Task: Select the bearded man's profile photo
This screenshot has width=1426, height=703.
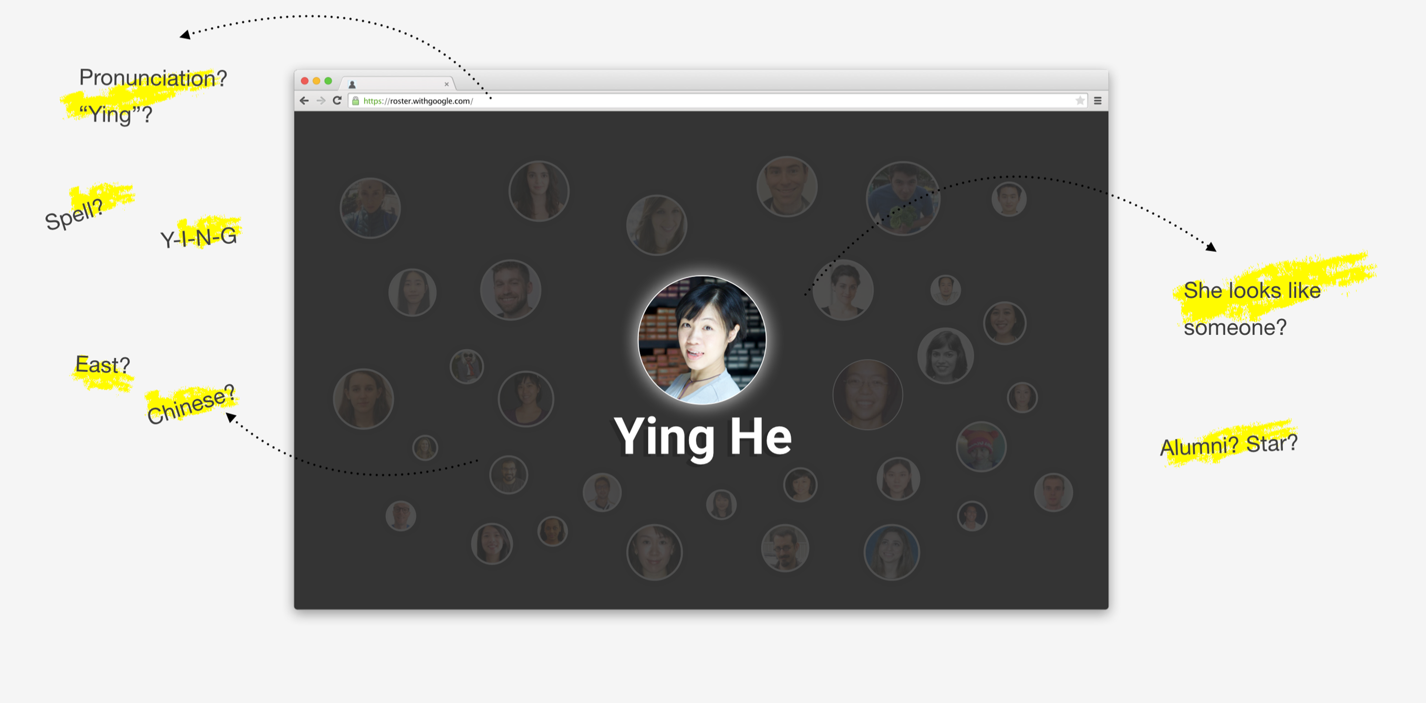Action: click(510, 290)
